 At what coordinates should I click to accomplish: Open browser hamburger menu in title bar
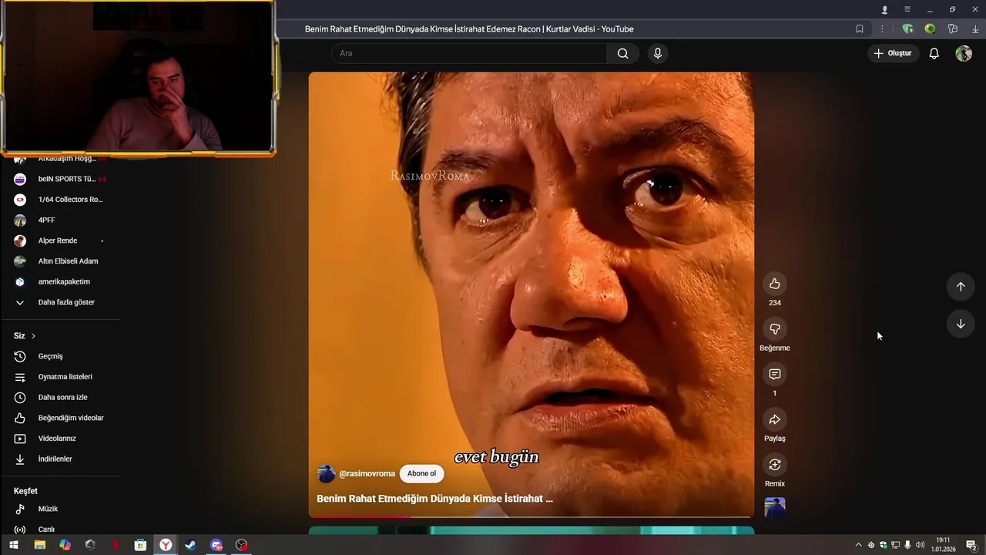907,9
